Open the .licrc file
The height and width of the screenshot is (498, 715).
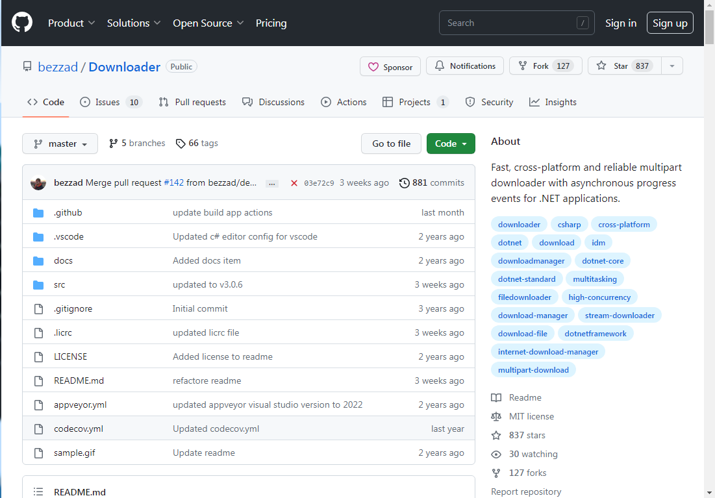point(63,333)
